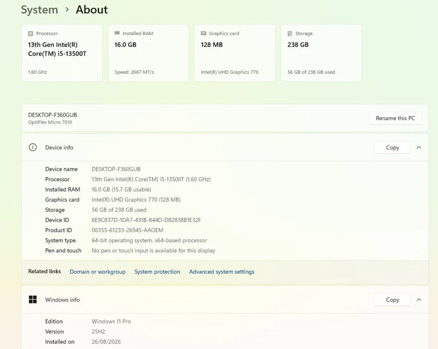Click the Device name value in Device info
This screenshot has width=438, height=349.
[116, 169]
